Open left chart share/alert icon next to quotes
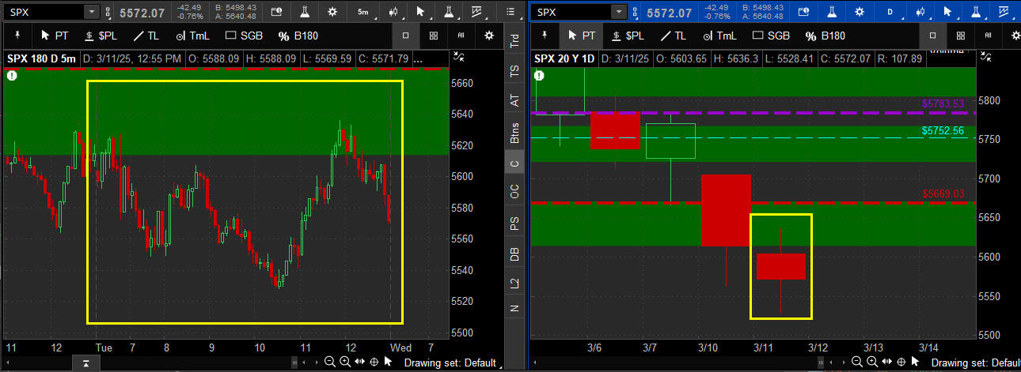Image resolution: width=1021 pixels, height=372 pixels. [277, 12]
